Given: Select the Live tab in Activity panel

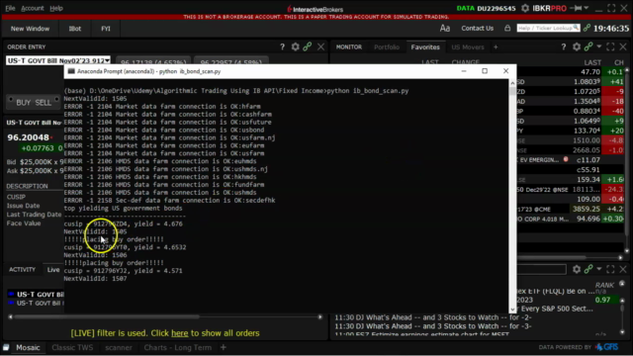Looking at the screenshot, I should tap(53, 270).
